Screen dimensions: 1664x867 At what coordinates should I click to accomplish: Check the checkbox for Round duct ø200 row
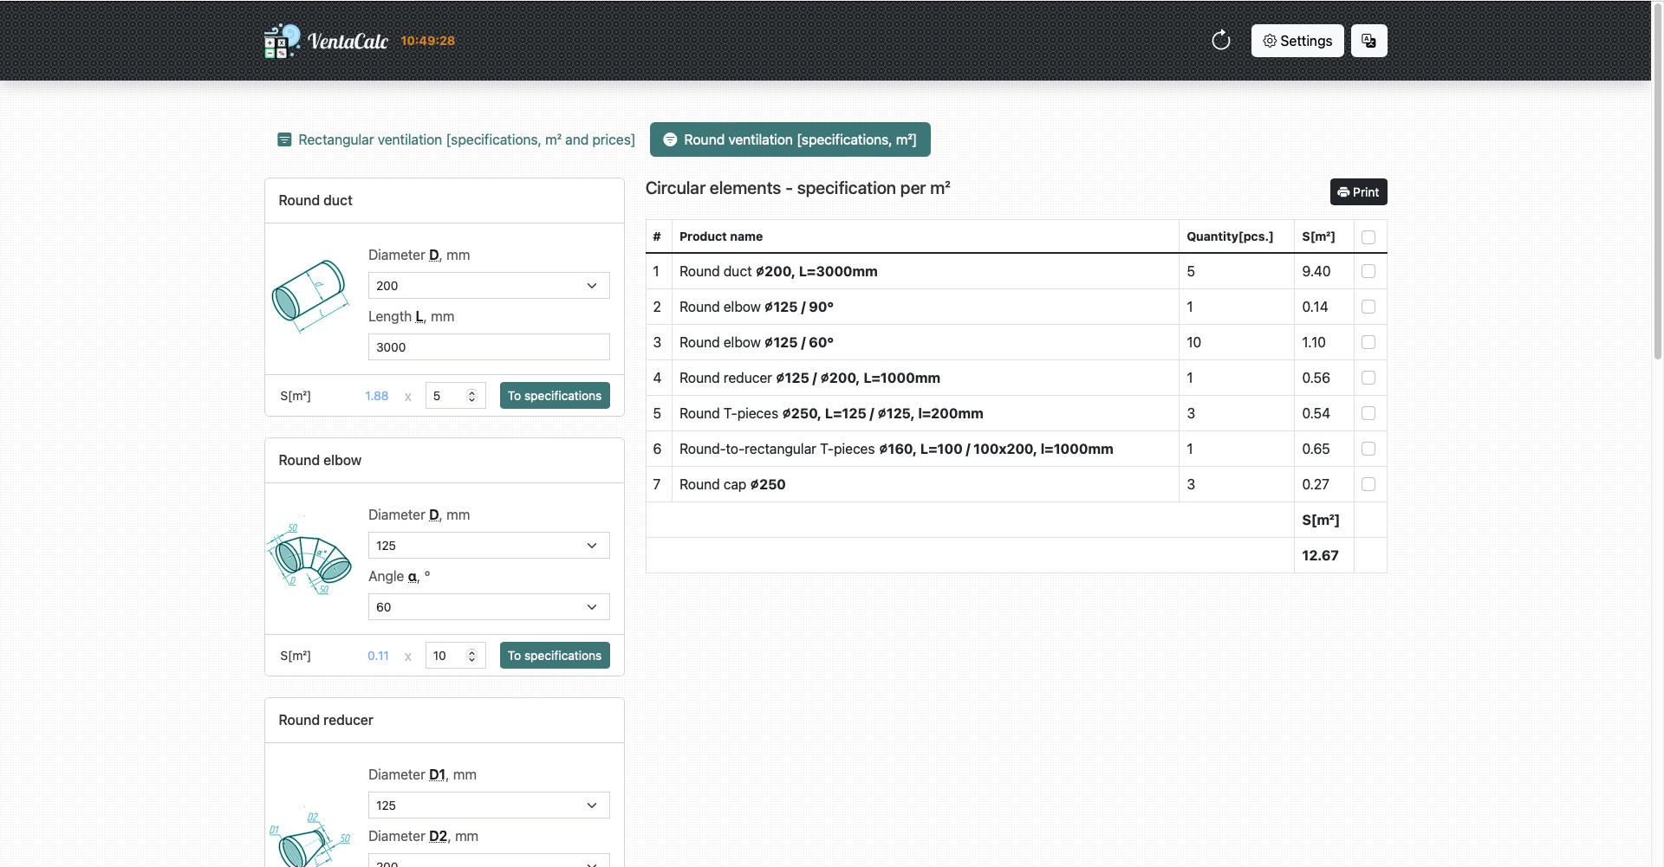coord(1369,271)
